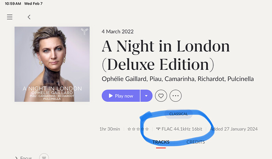This screenshot has width=272, height=159.
Task: Expand the Focus chevron
Action: 16,157
